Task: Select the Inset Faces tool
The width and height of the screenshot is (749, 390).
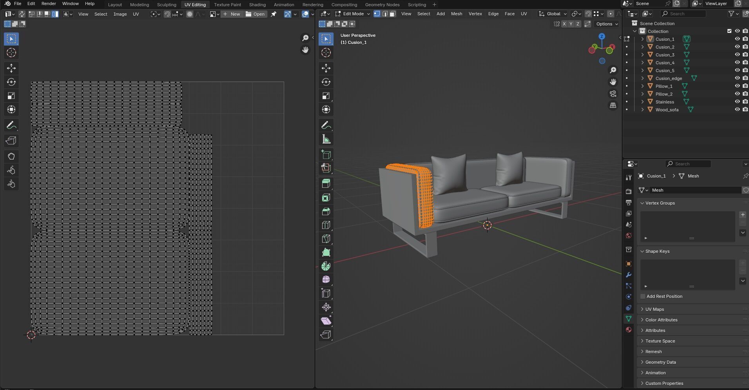Action: pos(326,198)
